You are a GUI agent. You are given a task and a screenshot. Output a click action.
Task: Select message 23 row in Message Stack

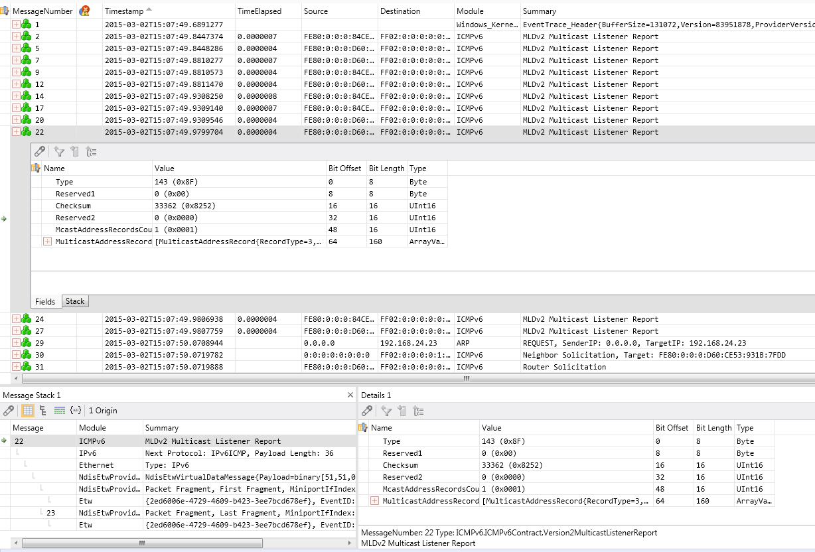tap(178, 513)
